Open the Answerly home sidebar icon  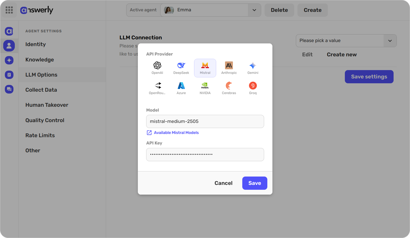[9, 31]
